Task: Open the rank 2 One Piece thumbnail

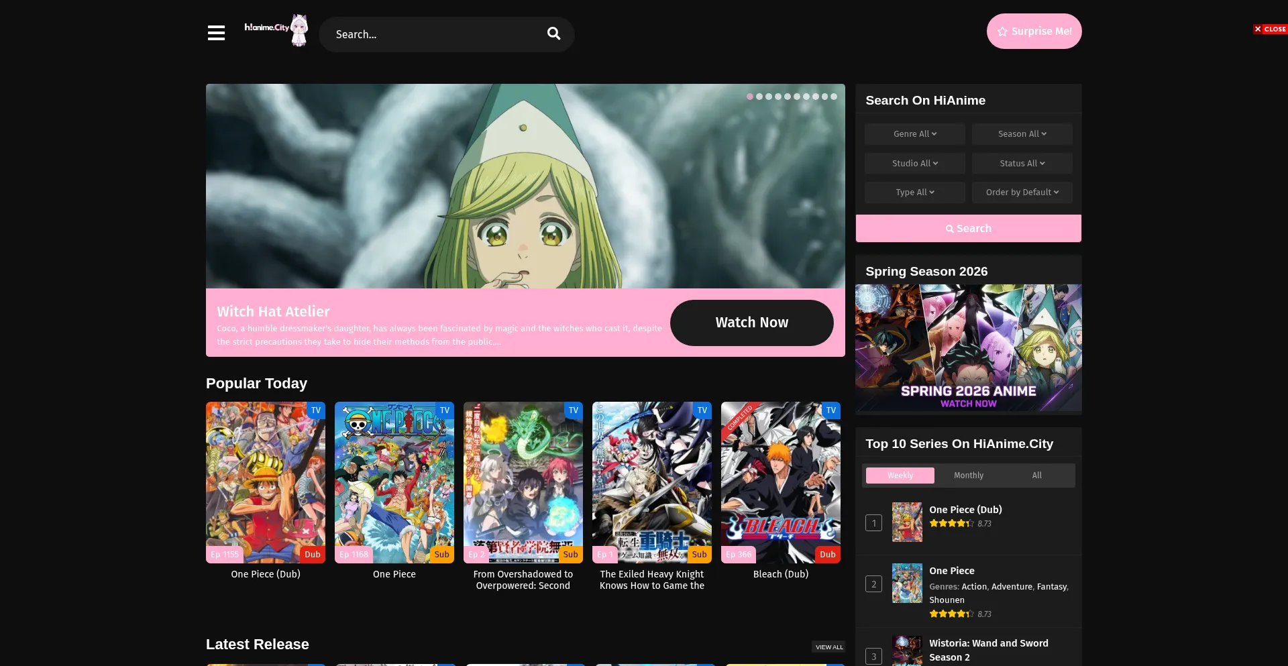Action: [x=907, y=583]
